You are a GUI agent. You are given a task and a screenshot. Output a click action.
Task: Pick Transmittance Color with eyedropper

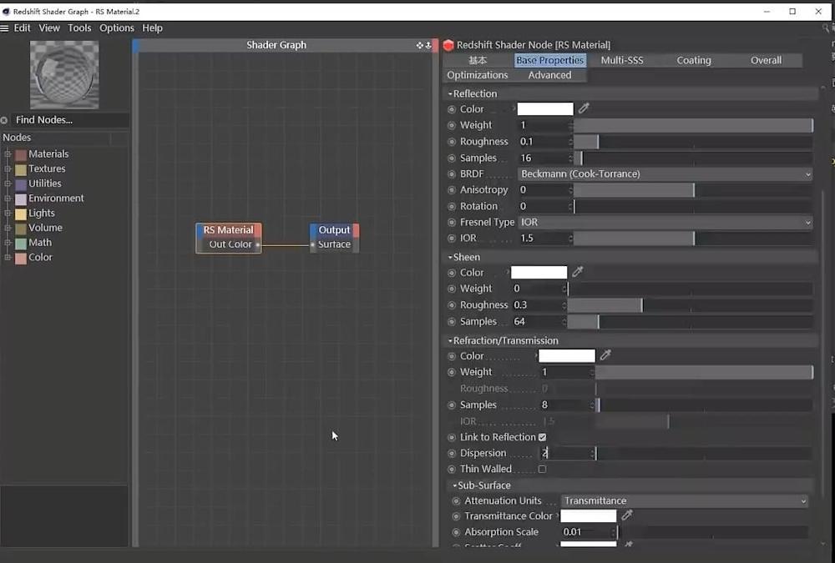(x=627, y=515)
